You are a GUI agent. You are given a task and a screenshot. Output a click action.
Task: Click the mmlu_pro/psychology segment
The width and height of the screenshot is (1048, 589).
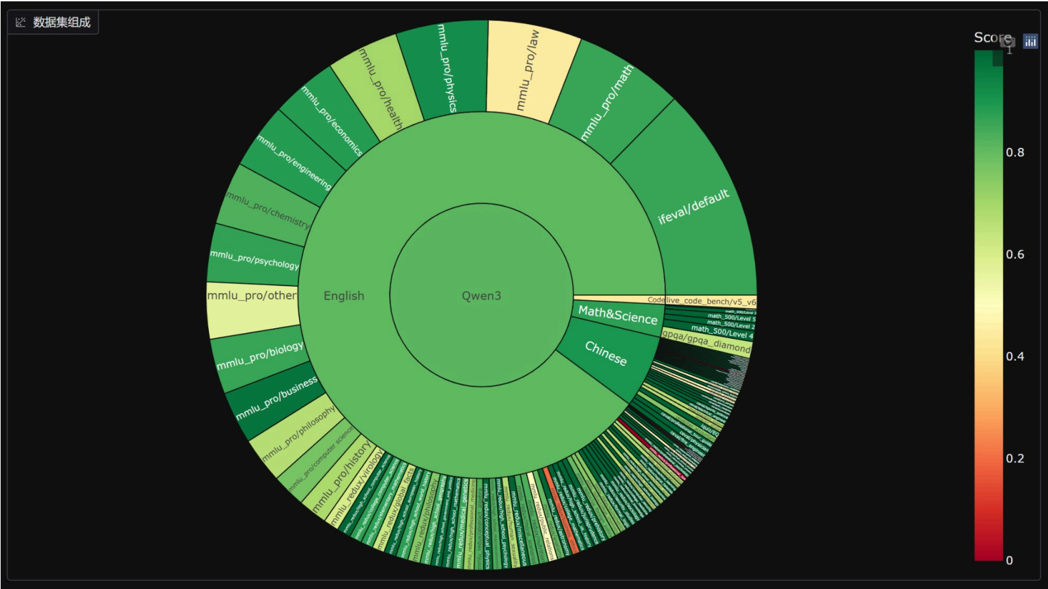click(254, 259)
